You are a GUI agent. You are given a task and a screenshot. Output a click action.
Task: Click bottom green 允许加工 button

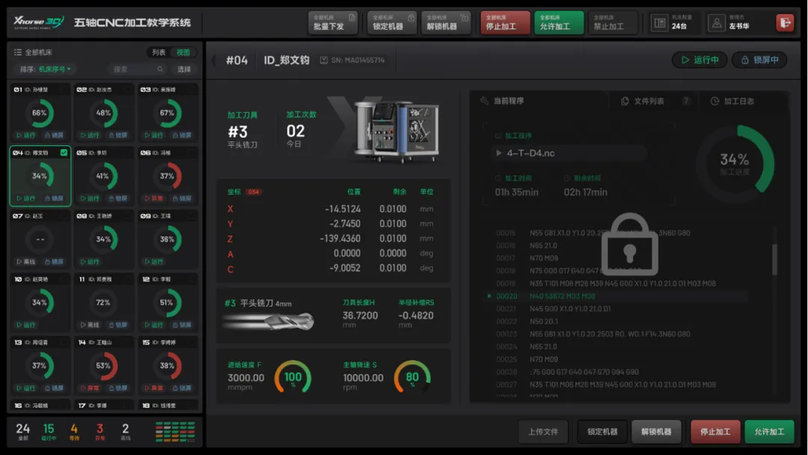tap(769, 432)
